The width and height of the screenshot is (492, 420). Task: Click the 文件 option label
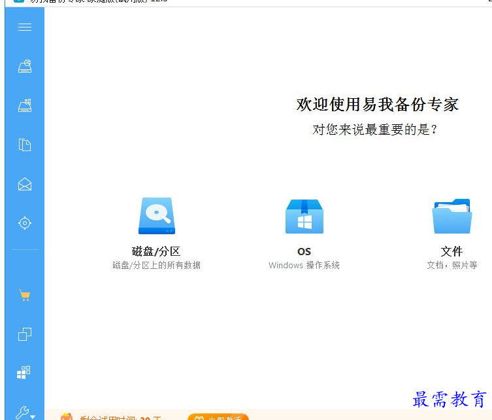[x=451, y=251]
